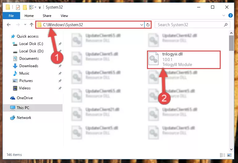Viewport: 238px width, 163px height.
Task: Click the New Folder quick access icon
Action: 25,7
